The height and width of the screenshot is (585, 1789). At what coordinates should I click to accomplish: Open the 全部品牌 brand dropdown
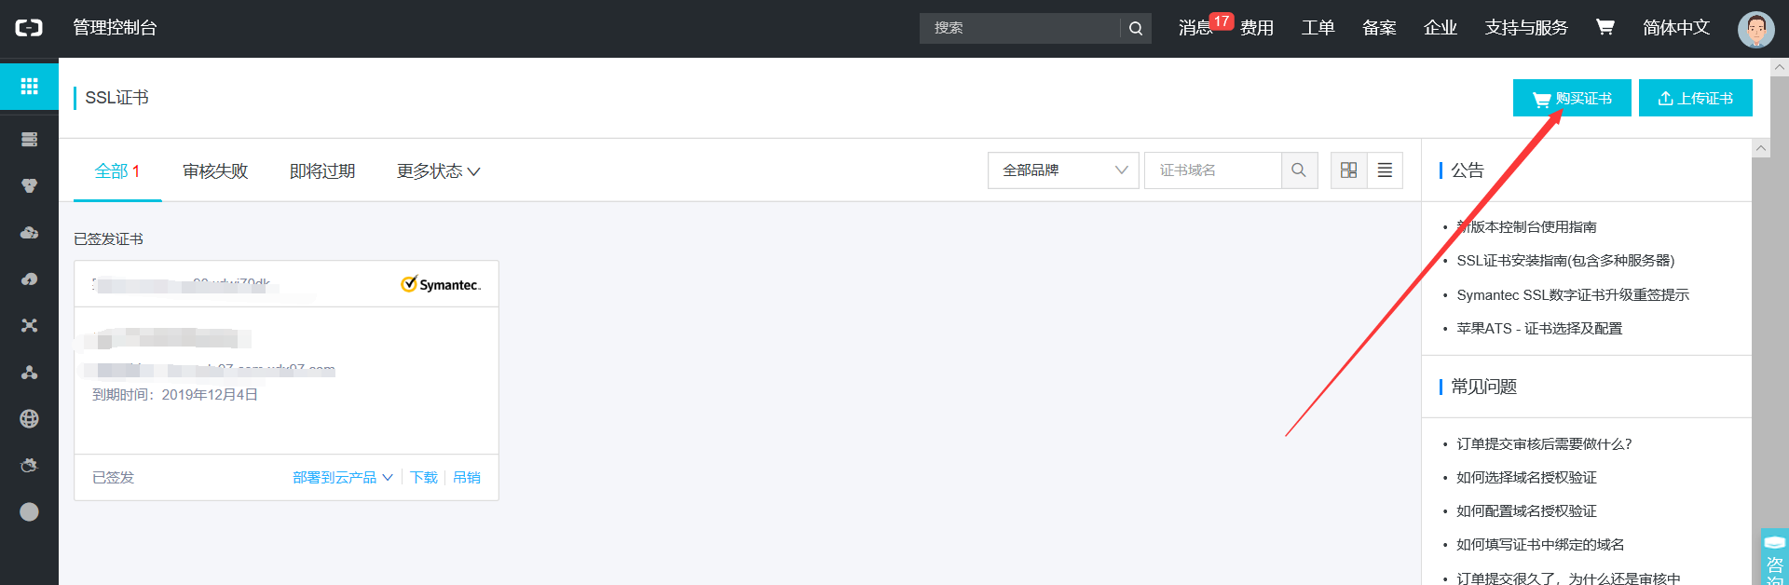1063,170
